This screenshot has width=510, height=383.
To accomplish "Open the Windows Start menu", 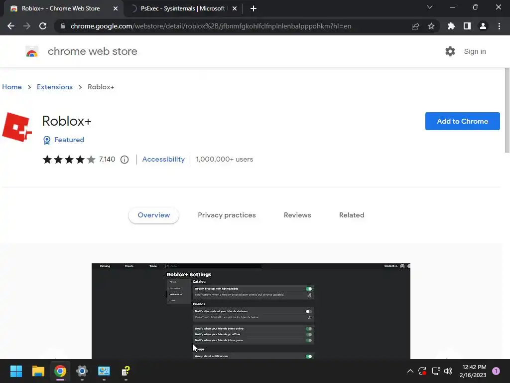I will pos(16,371).
